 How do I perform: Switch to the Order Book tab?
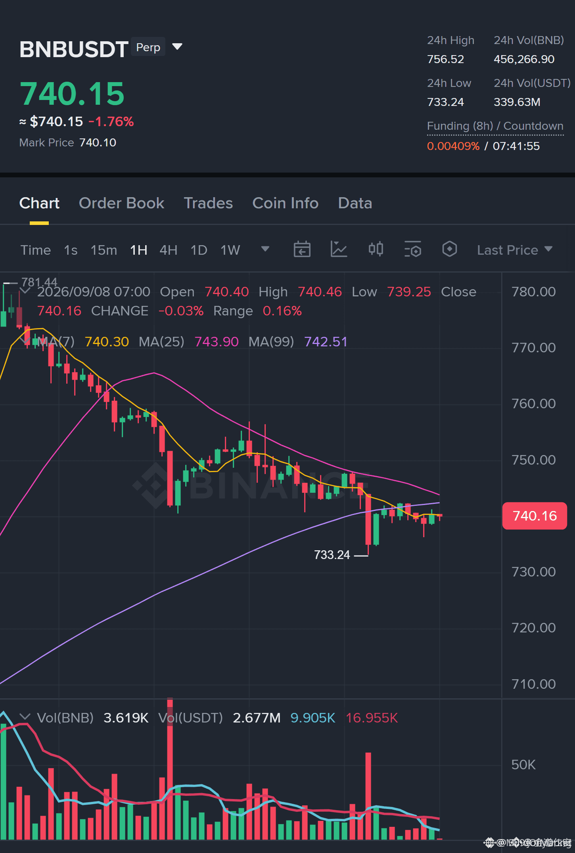pos(121,203)
